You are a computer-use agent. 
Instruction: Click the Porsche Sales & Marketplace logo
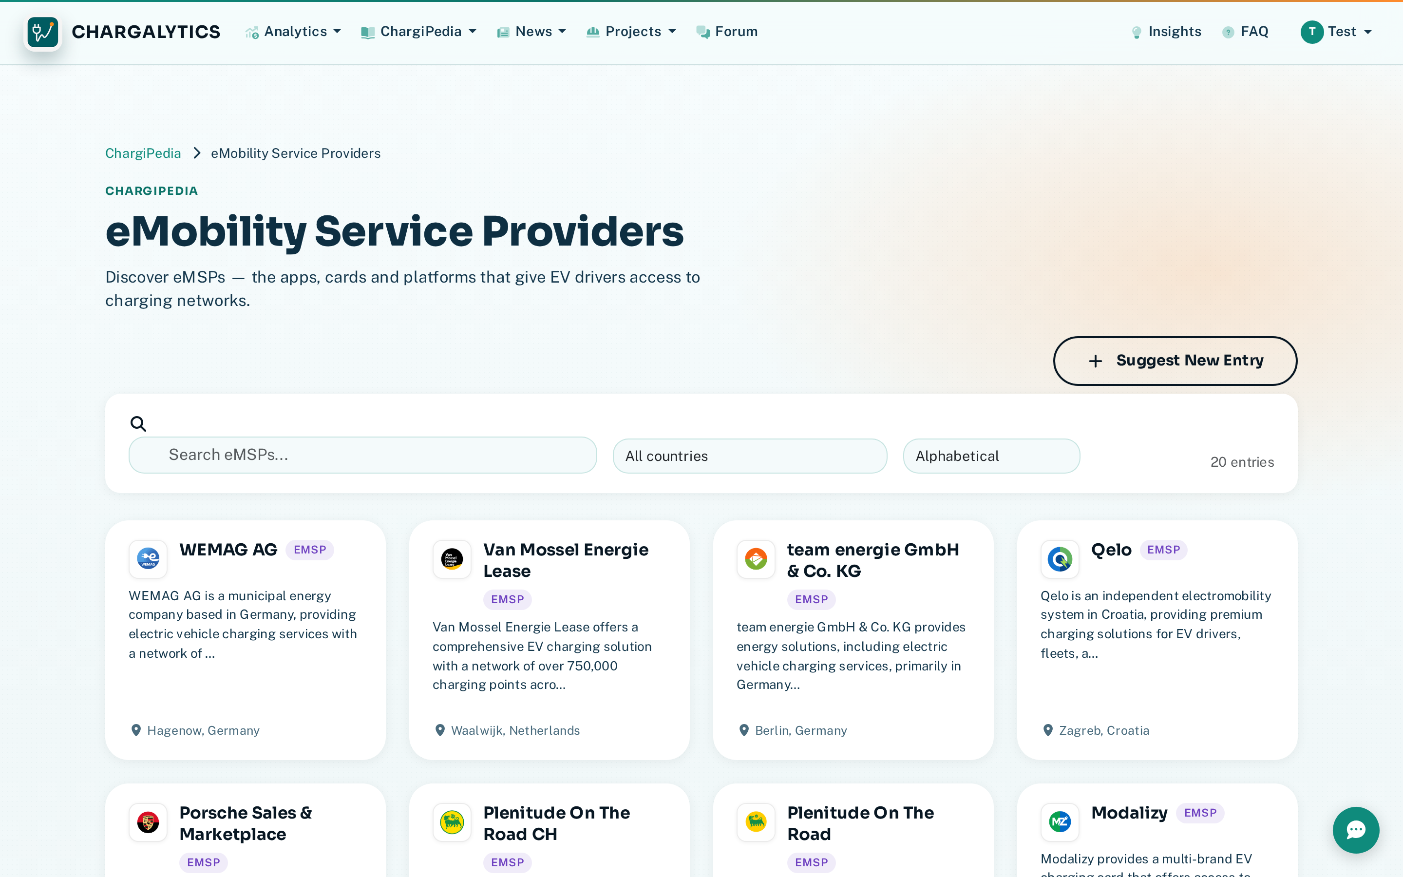click(148, 822)
